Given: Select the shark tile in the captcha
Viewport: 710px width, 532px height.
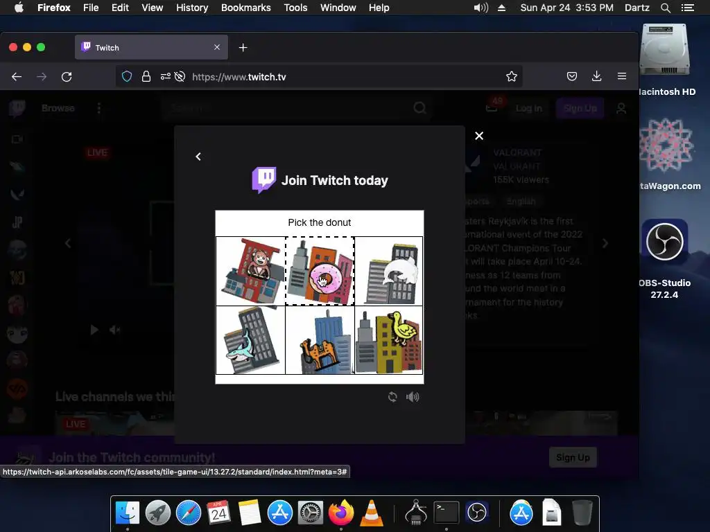Looking at the screenshot, I should click(250, 339).
